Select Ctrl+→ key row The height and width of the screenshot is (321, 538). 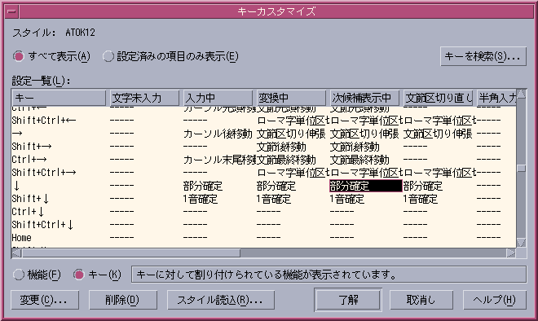coord(263,160)
